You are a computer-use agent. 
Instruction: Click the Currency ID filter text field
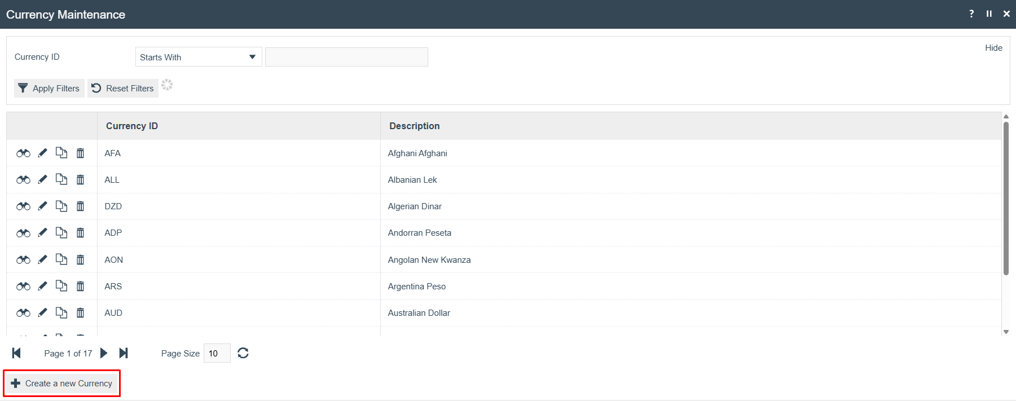tap(346, 57)
